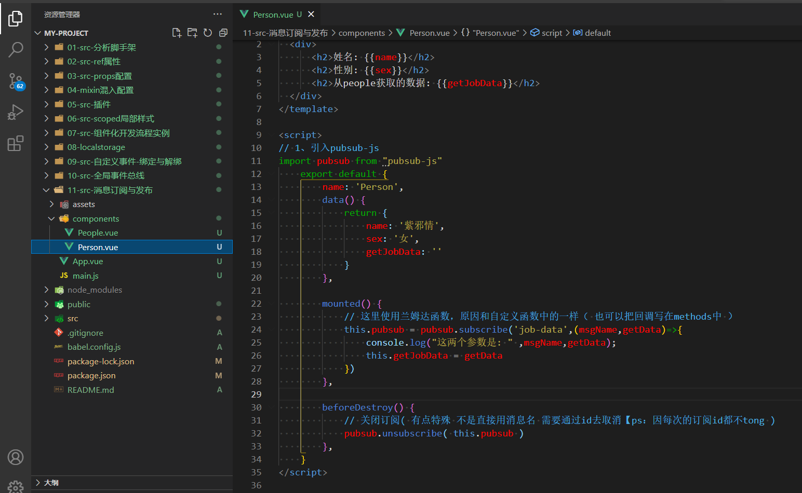Click the components breadcrumb

362,33
